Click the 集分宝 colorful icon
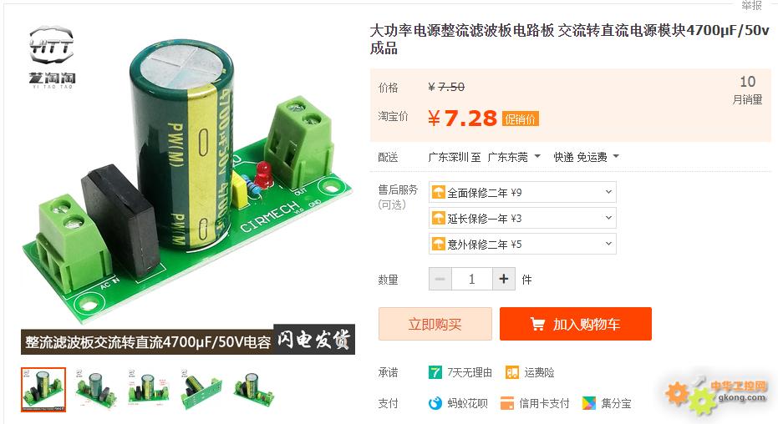The width and height of the screenshot is (778, 424). (589, 403)
